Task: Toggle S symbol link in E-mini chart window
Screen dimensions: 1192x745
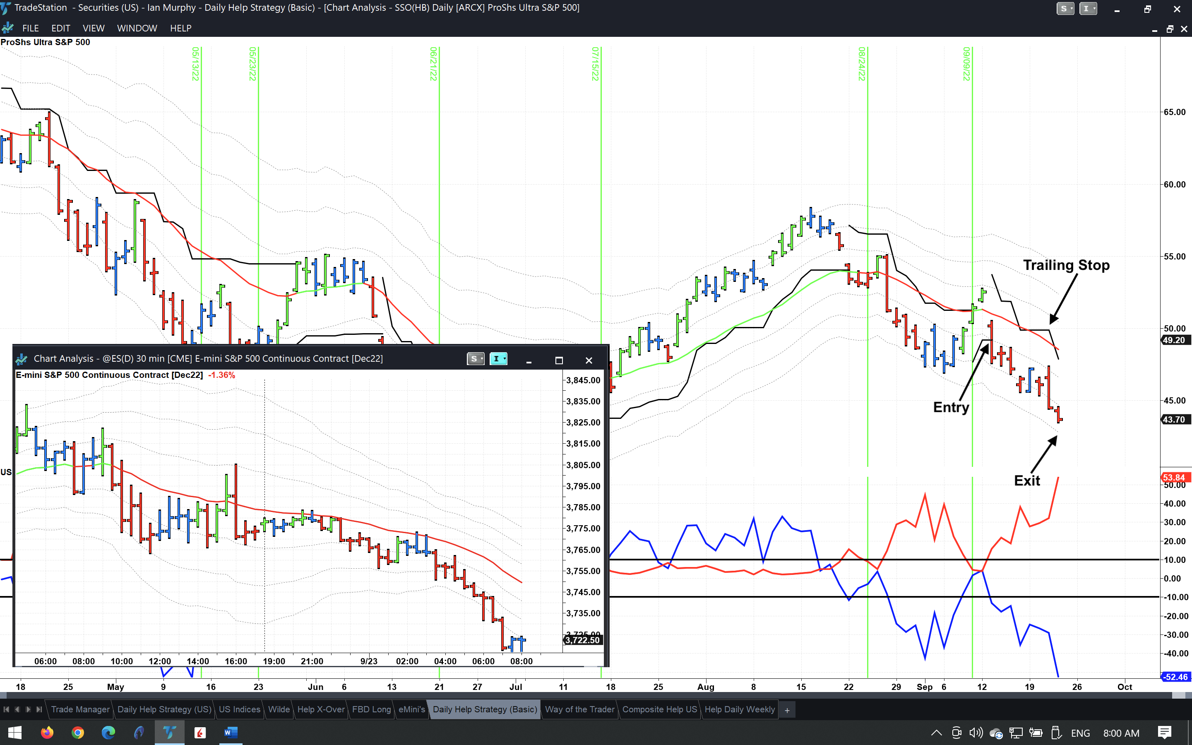Action: [x=475, y=359]
